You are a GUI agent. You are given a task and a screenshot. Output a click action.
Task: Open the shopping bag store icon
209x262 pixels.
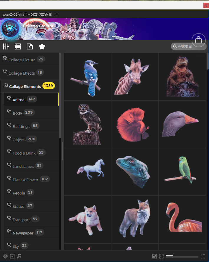click(198, 40)
